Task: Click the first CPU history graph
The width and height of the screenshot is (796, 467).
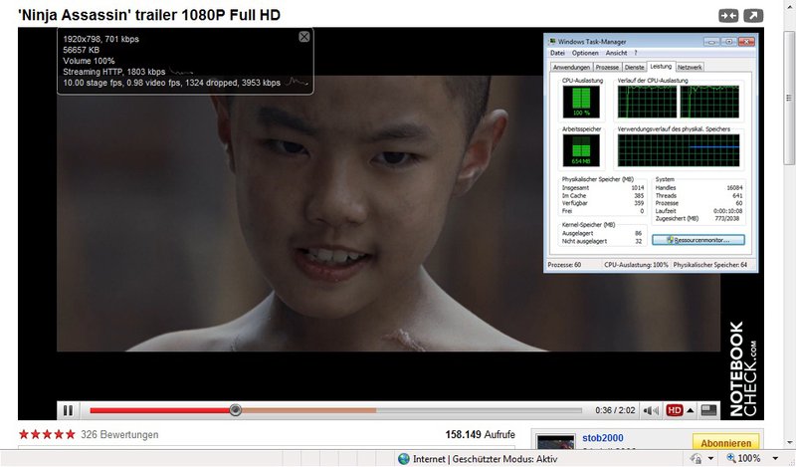Action: coord(647,102)
